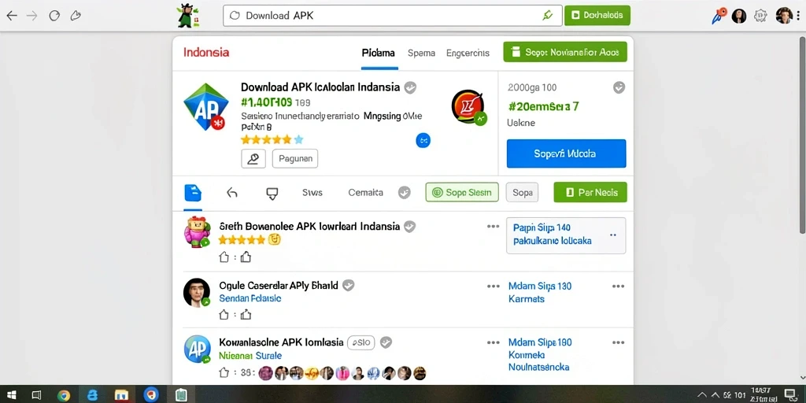This screenshot has width=806, height=403.
Task: Click the red Indonsia heading link
Action: pyautogui.click(x=206, y=53)
